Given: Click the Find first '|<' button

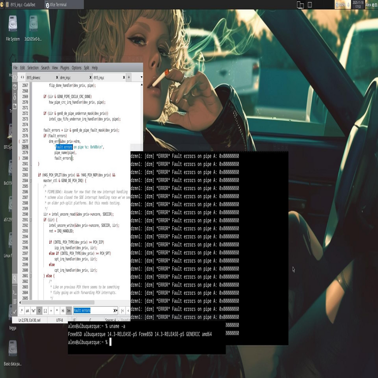Looking at the screenshot, I should pyautogui.click(x=123, y=311).
